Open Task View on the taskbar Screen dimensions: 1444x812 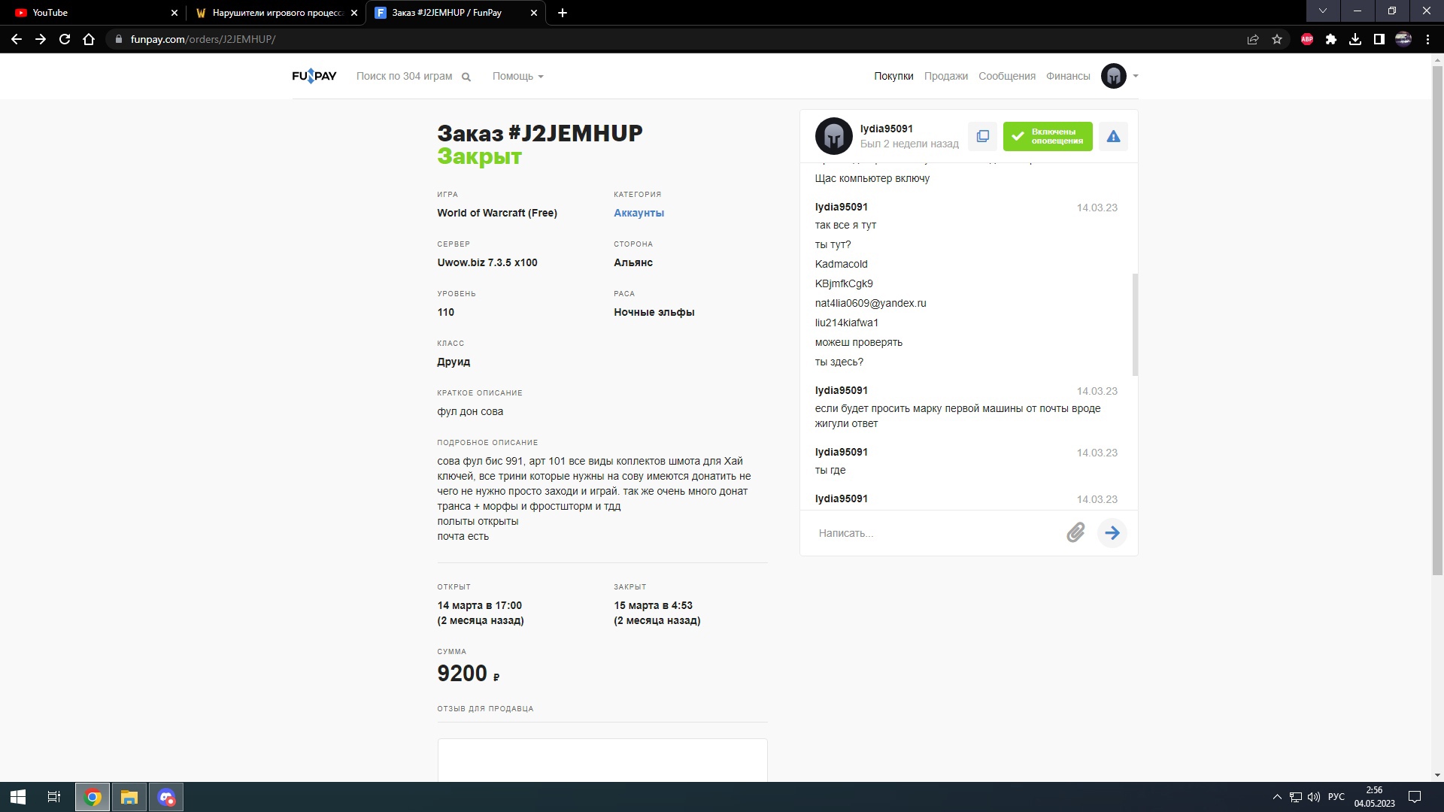coord(54,797)
